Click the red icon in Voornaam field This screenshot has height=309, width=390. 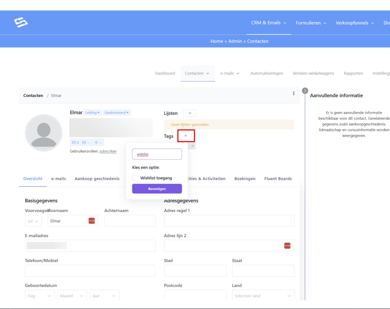(91, 221)
